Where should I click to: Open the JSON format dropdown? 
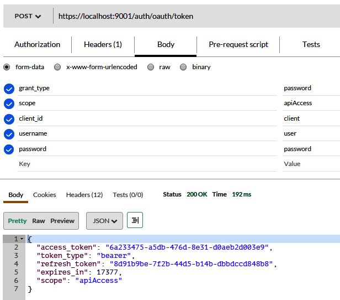point(104,221)
